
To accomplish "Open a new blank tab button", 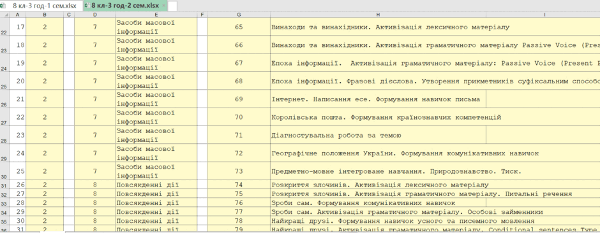I will click(172, 6).
